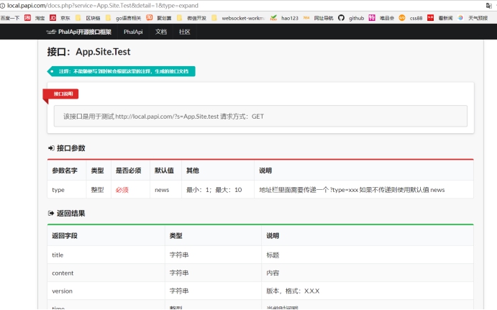This screenshot has width=497, height=310.
Task: Open the 聚划算 bookmark icon
Action: (x=150, y=18)
